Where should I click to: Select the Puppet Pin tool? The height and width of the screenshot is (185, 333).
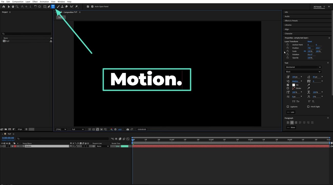pos(77,7)
